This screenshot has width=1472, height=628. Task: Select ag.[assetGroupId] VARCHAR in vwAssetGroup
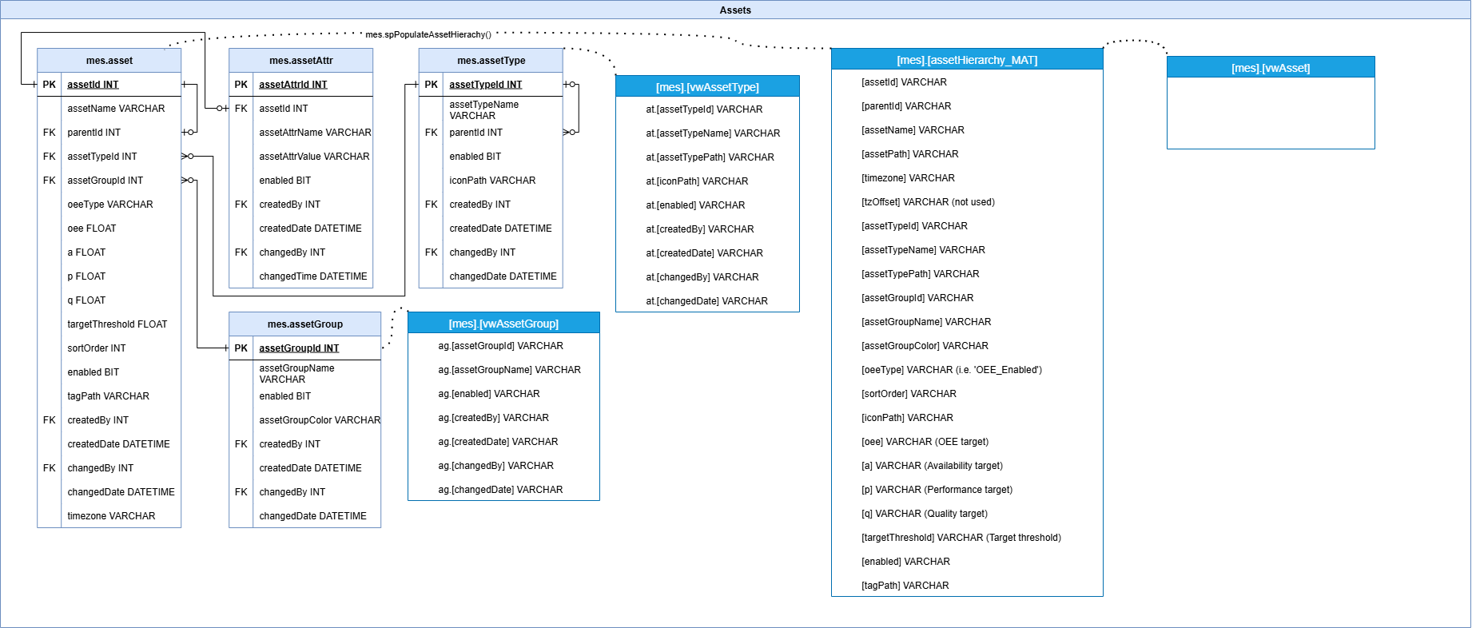click(x=503, y=346)
